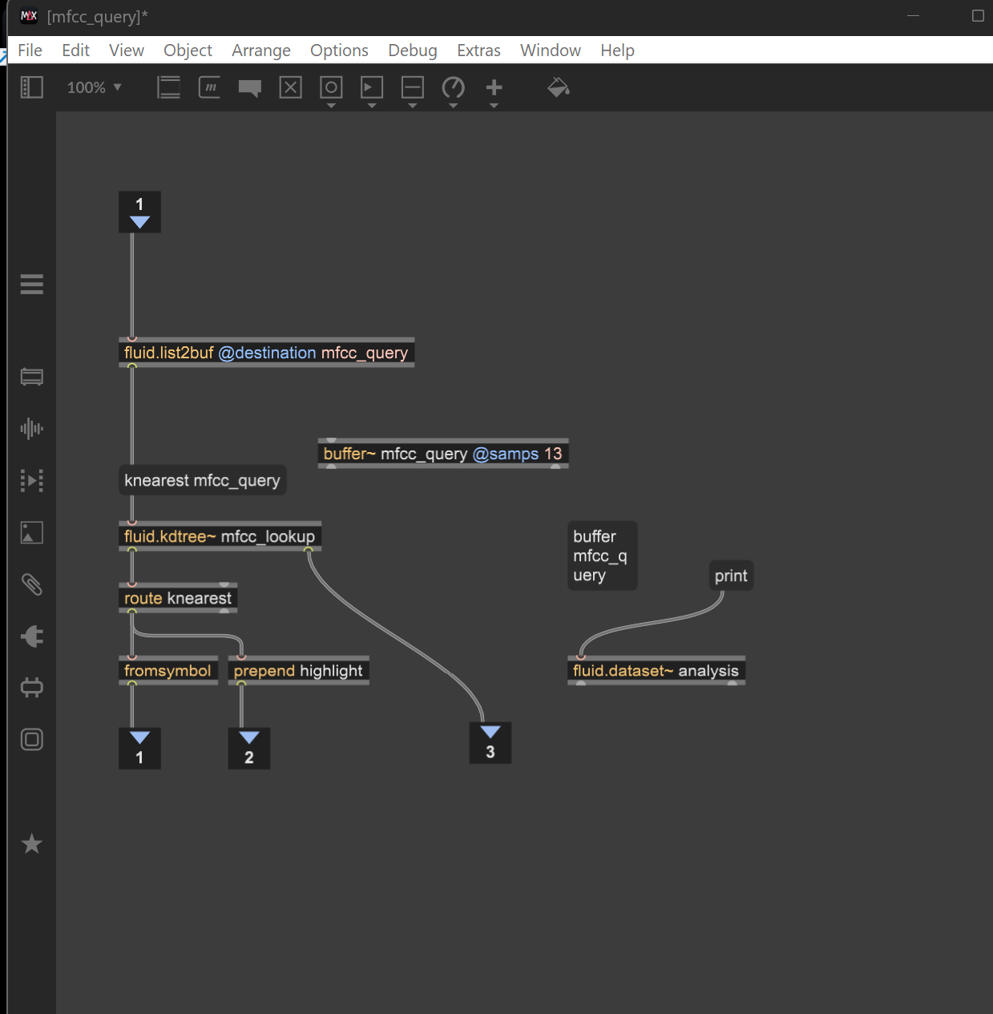Expand the dropdown arrow under plus icon
This screenshot has width=993, height=1014.
(x=494, y=106)
